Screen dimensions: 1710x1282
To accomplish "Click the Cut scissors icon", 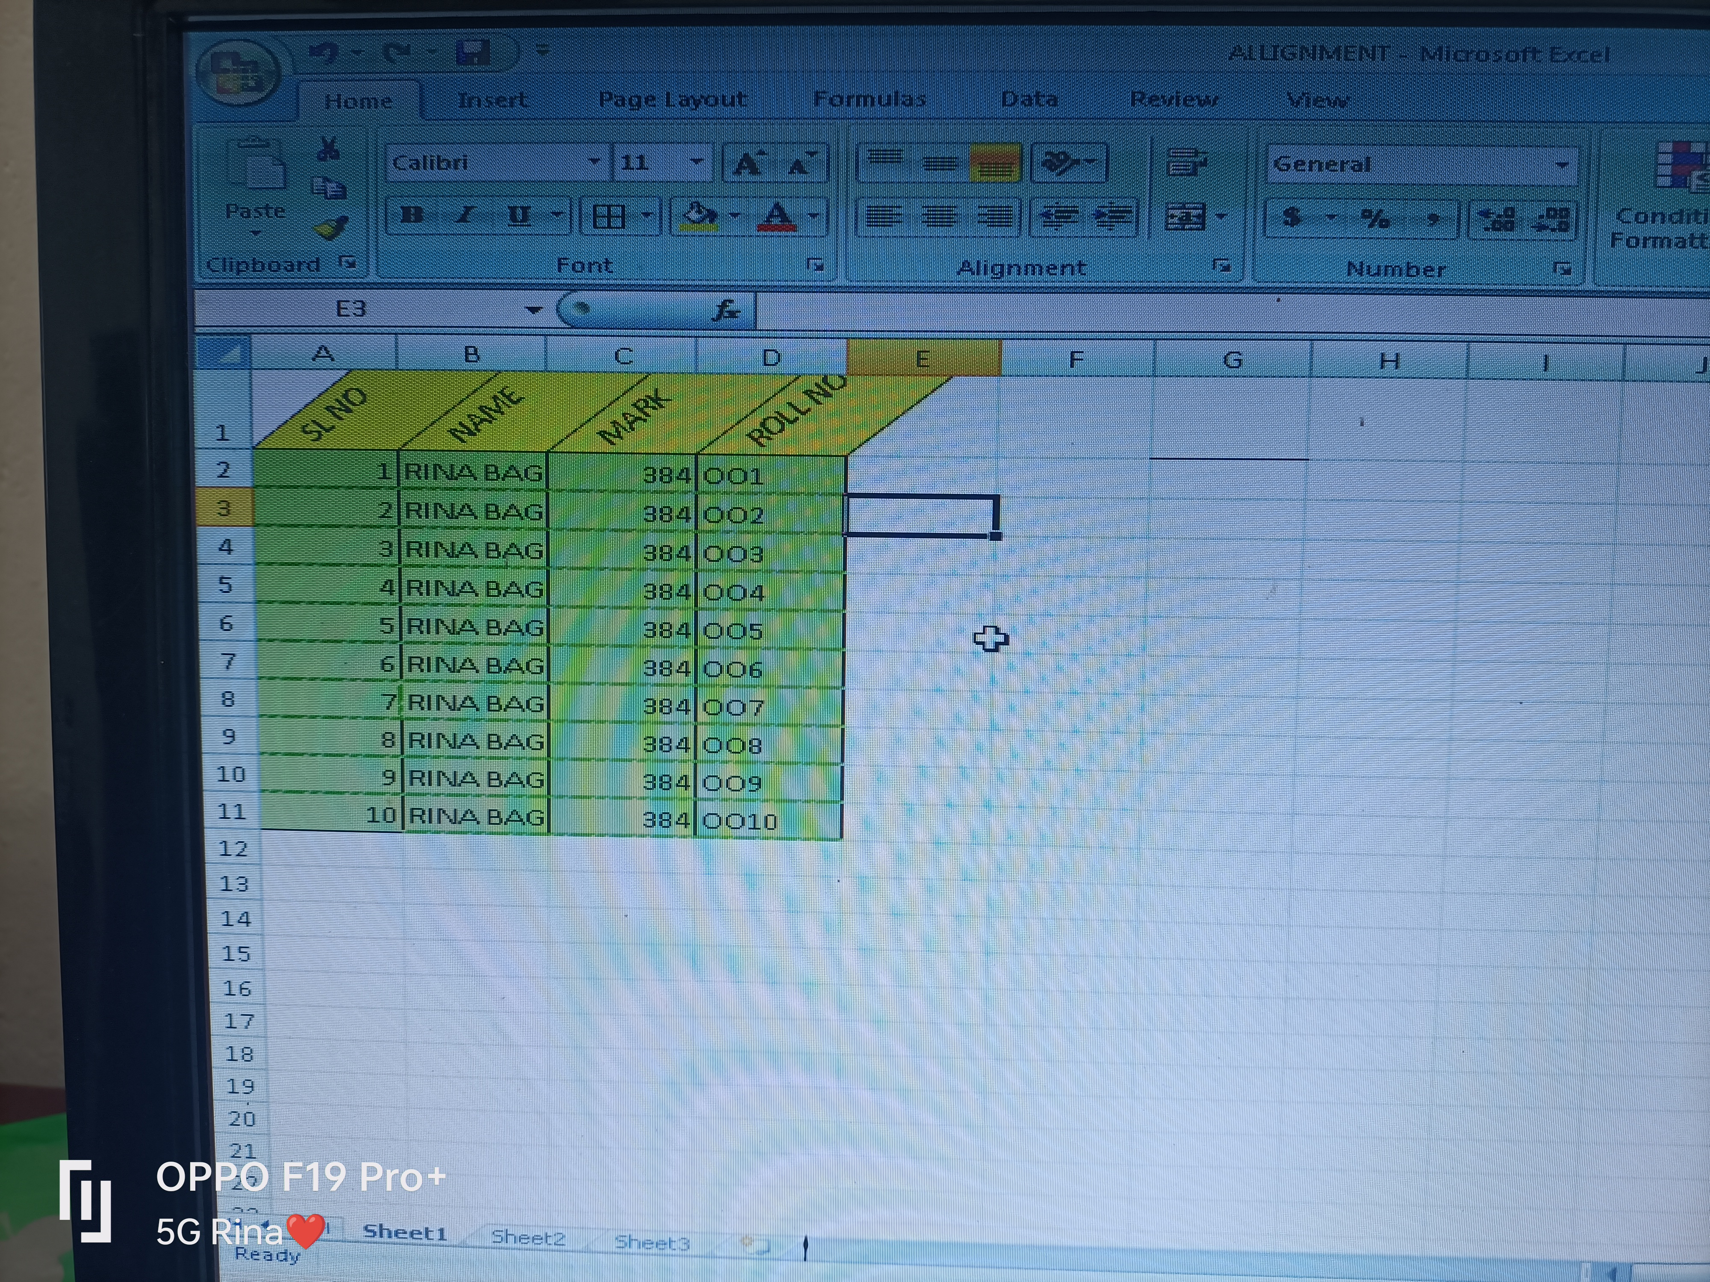I will point(329,149).
